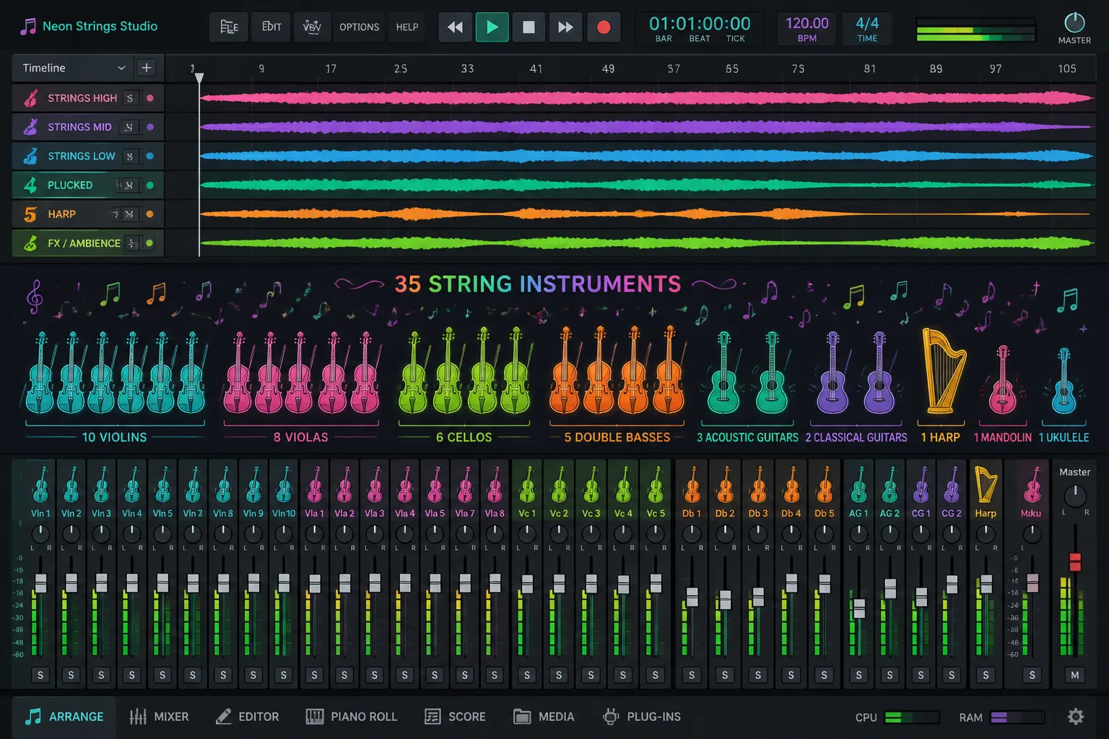This screenshot has height=739, width=1109.
Task: Click the Db 2 channel volume fader
Action: 725,599
